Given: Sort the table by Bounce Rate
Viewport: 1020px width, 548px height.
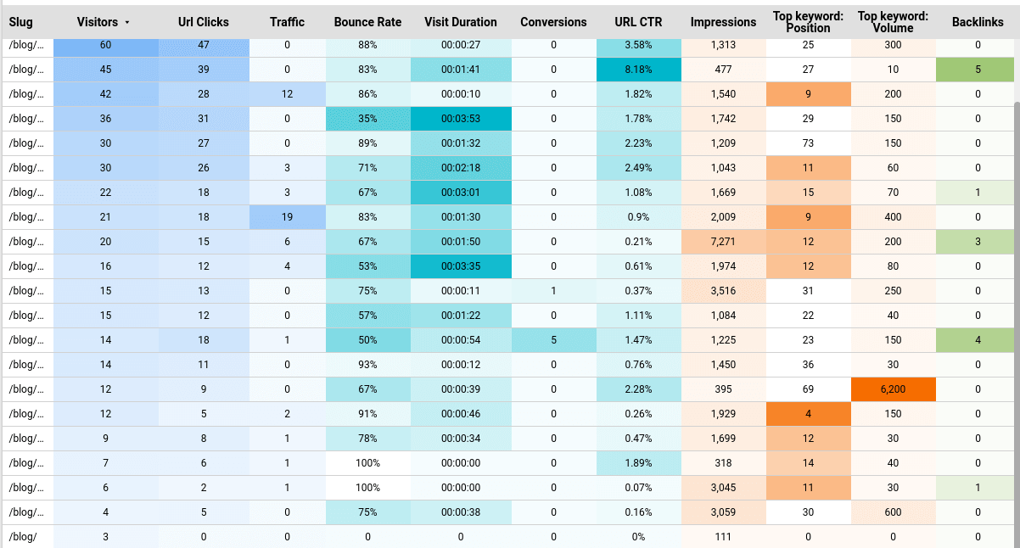Looking at the screenshot, I should pos(367,22).
